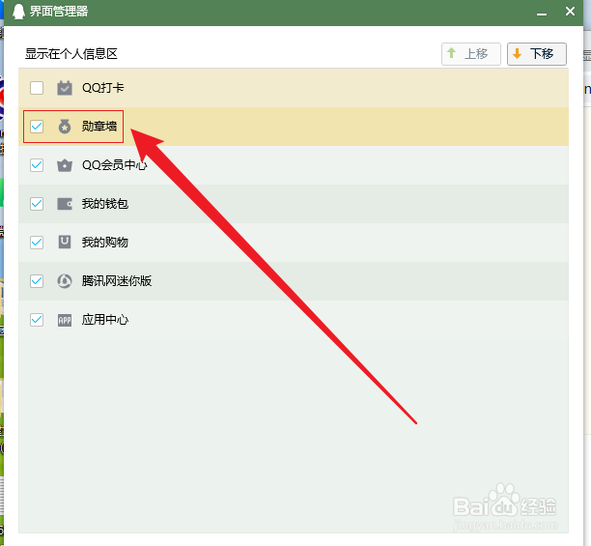Image resolution: width=591 pixels, height=546 pixels.
Task: Uncheck the 我的购物 checkbox
Action: (37, 243)
